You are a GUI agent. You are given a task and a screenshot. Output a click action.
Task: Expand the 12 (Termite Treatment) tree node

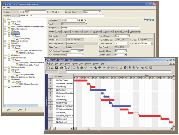[5, 29]
